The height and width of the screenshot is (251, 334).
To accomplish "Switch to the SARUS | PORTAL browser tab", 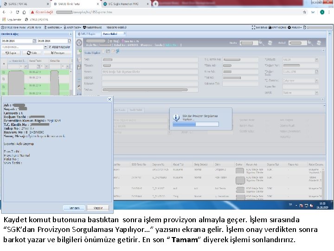I will tap(25, 4).
